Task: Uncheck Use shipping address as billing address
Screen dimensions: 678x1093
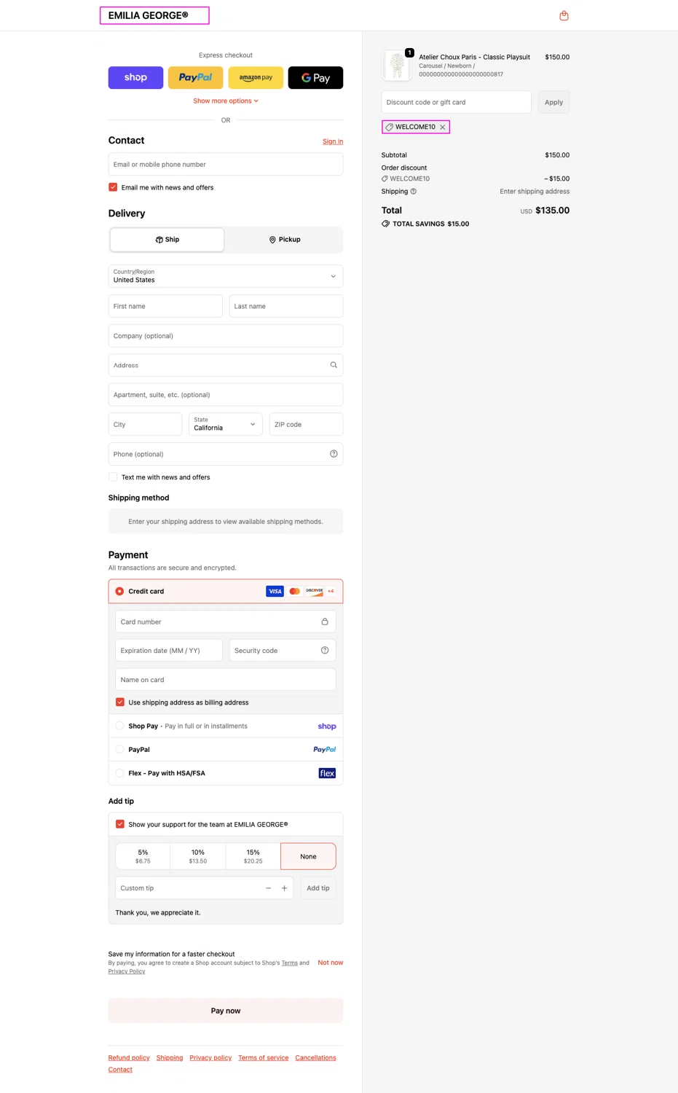Action: [x=120, y=702]
